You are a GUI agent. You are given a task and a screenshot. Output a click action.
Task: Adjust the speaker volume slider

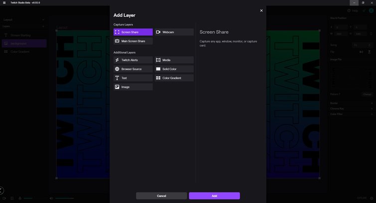click(65, 198)
